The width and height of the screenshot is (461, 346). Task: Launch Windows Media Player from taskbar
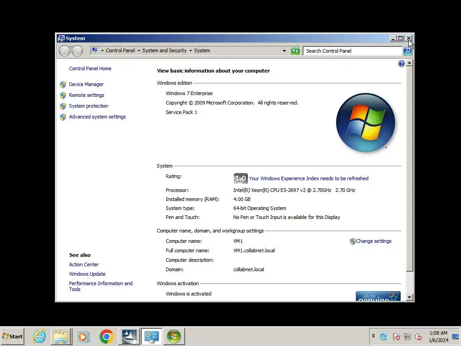click(x=83, y=336)
